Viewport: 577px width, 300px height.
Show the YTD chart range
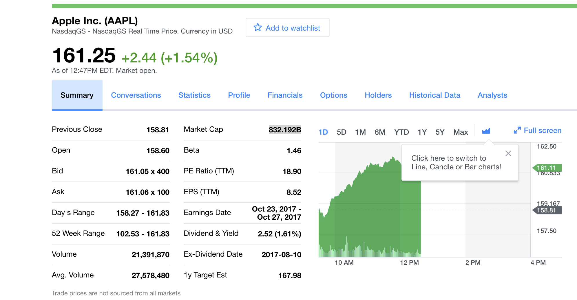click(401, 132)
